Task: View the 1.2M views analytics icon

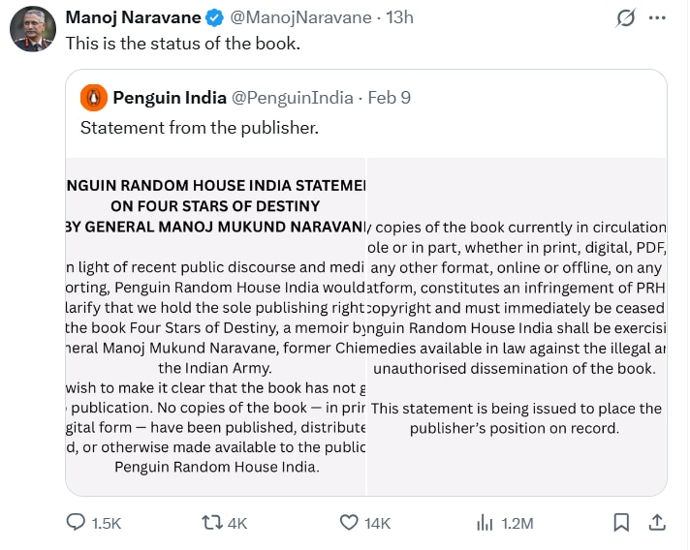Action: pos(486,523)
